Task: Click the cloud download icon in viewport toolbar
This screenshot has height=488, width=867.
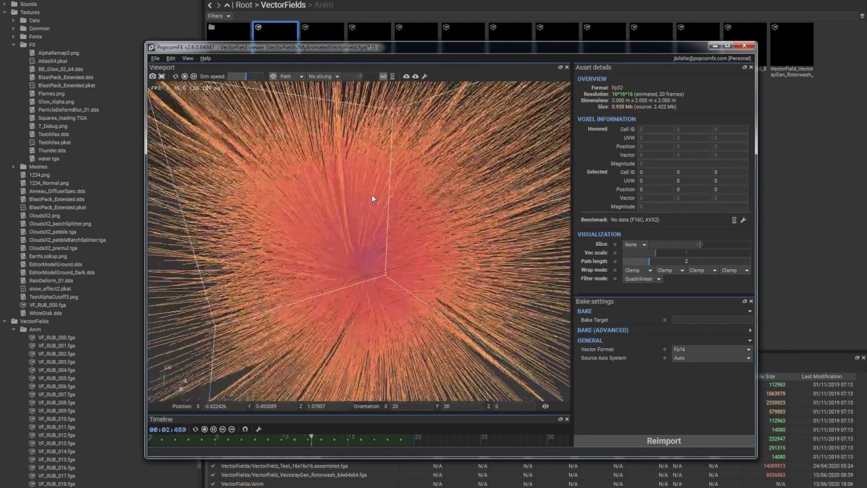Action: (406, 76)
